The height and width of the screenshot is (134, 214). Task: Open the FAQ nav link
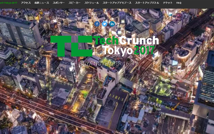(x=179, y=3)
